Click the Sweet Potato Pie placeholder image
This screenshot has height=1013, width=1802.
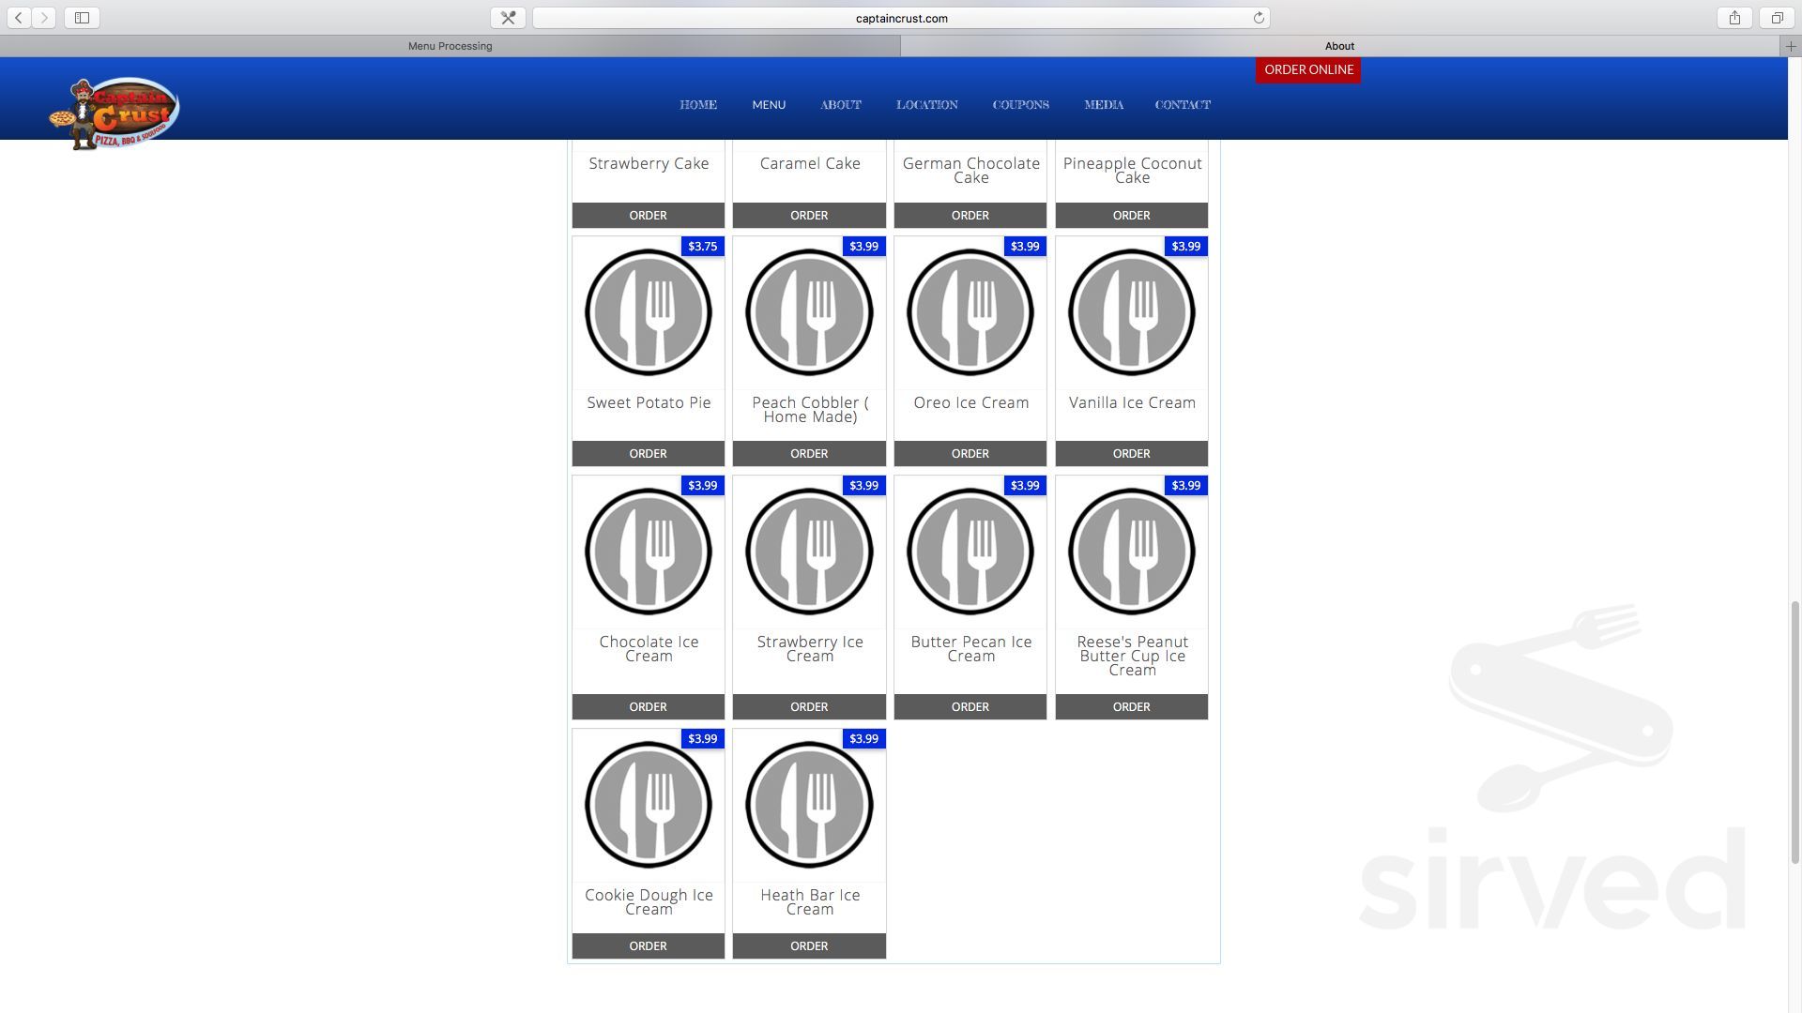649,312
